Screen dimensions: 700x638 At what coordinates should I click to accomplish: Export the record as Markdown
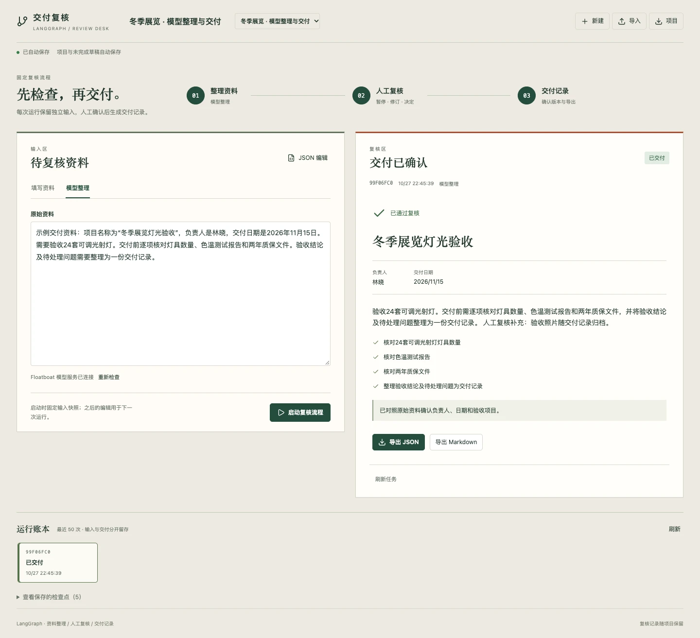456,442
